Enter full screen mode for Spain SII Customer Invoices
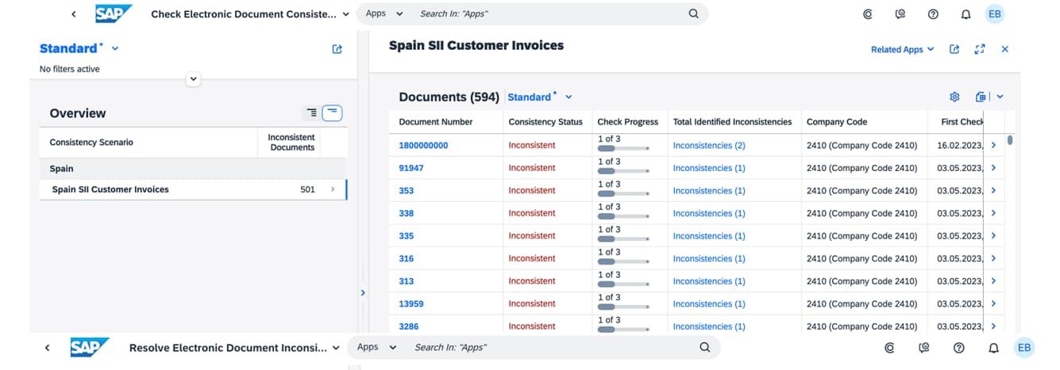 [x=979, y=49]
